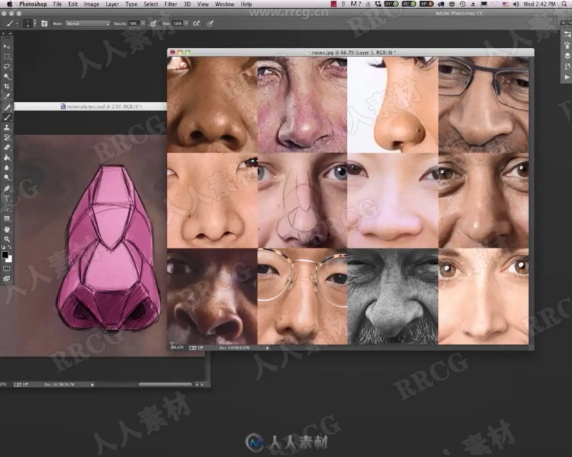
Task: Select the Eraser tool
Action: pyautogui.click(x=7, y=147)
